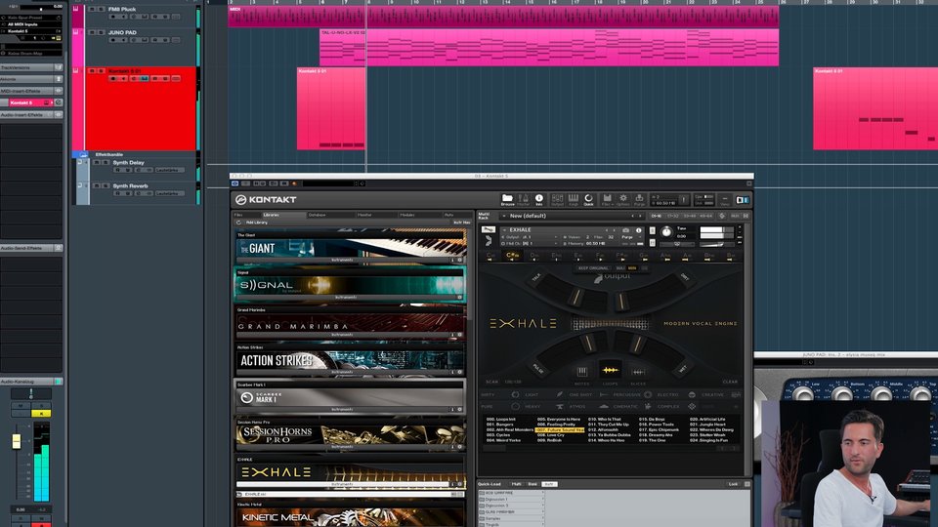Expand the MIDI-Insert-Effekte inspector section
This screenshot has width=938, height=527.
tap(31, 91)
